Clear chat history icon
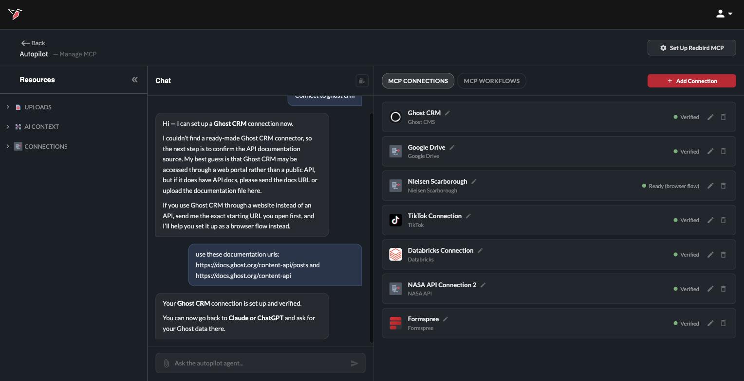Screen dimensions: 744x381 pyautogui.click(x=362, y=81)
